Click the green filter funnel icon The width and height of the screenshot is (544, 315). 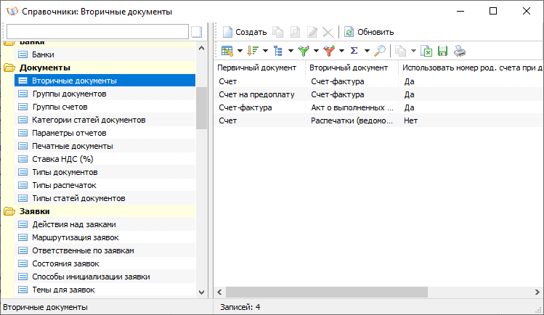coord(304,51)
